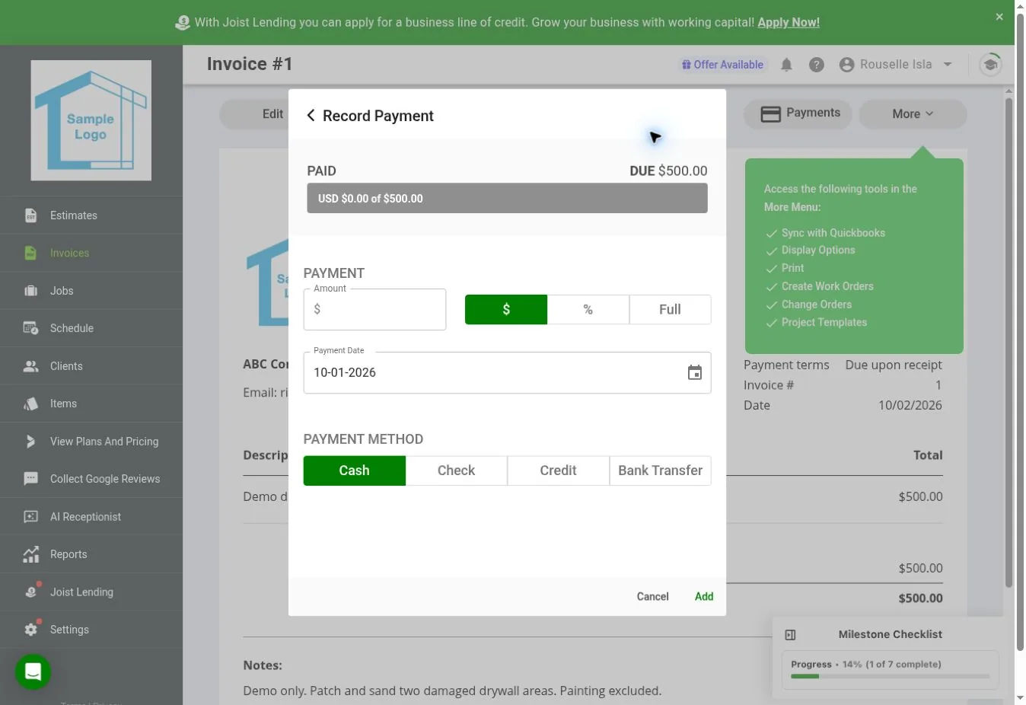Click the 'Sync with Quickbooks' tooltip text

pos(833,233)
